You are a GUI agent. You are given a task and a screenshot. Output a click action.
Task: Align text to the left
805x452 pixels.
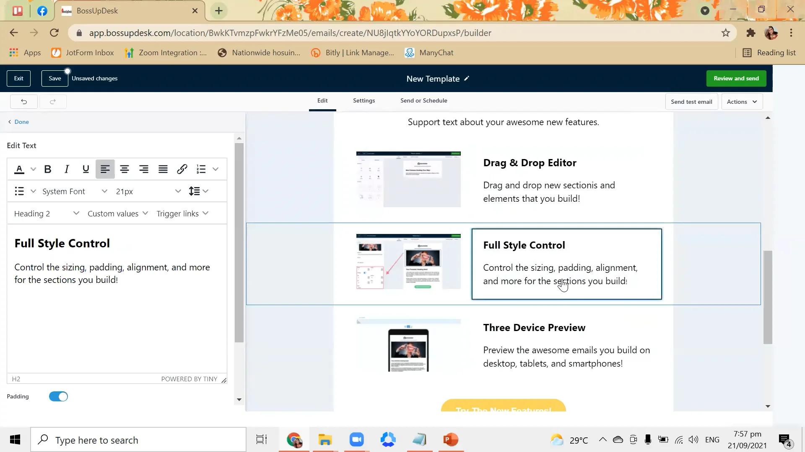coord(105,169)
